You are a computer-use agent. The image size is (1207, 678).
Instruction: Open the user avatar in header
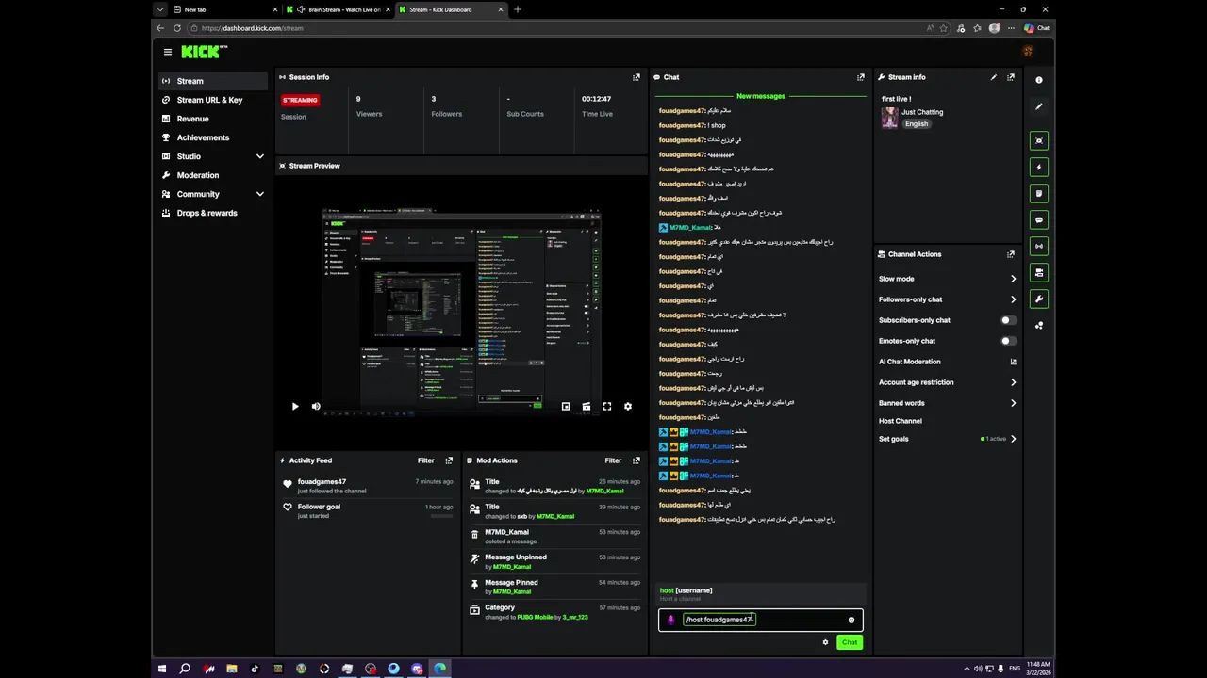click(x=1028, y=52)
